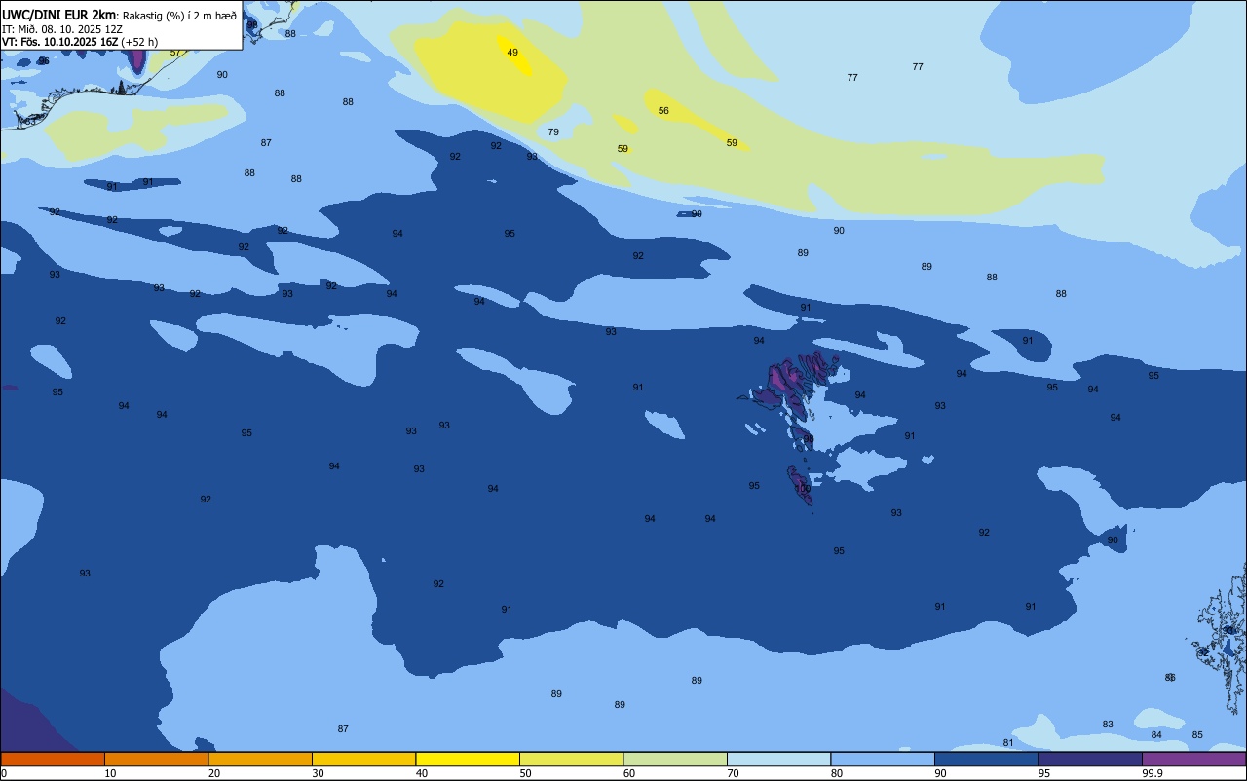Screen dimensions: 1247x781
Task: Click the purple legend swatch above 99.9
Action: 1194,759
